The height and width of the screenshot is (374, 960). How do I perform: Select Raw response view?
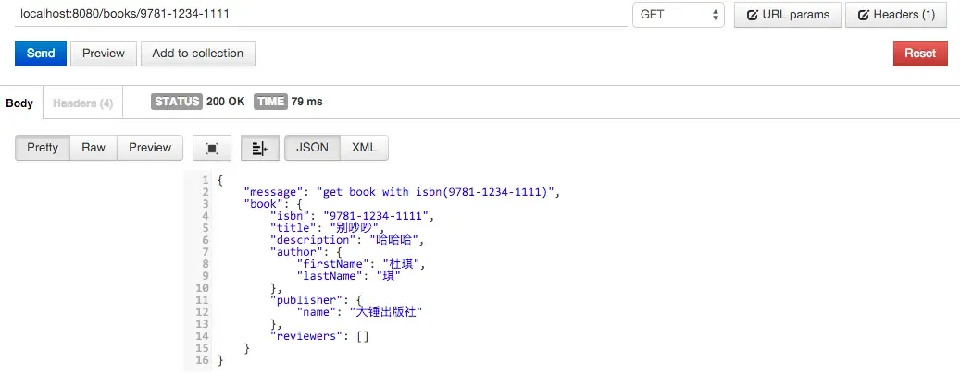point(94,147)
